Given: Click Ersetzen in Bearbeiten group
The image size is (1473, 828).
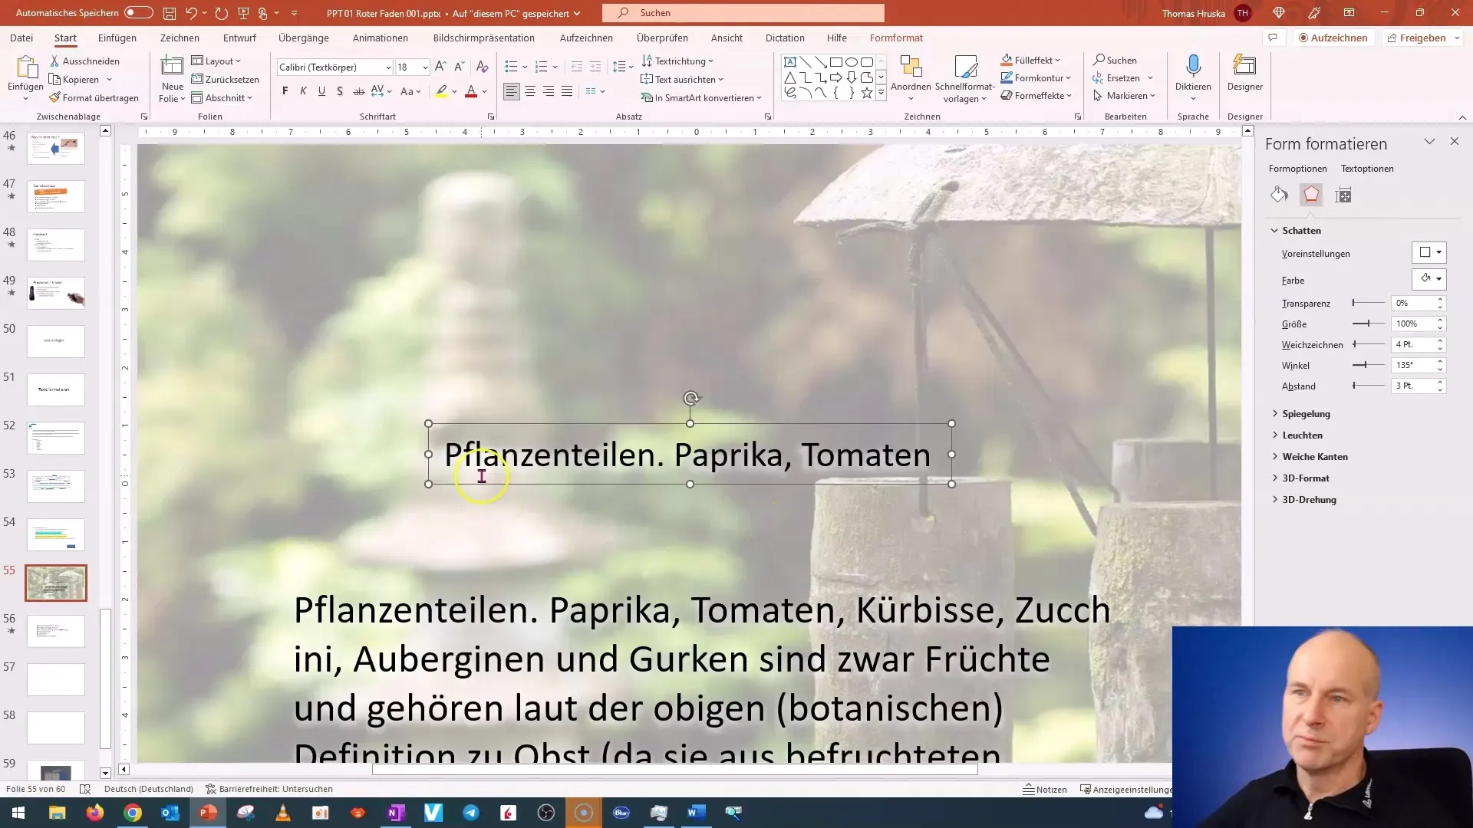Looking at the screenshot, I should click(x=1122, y=78).
